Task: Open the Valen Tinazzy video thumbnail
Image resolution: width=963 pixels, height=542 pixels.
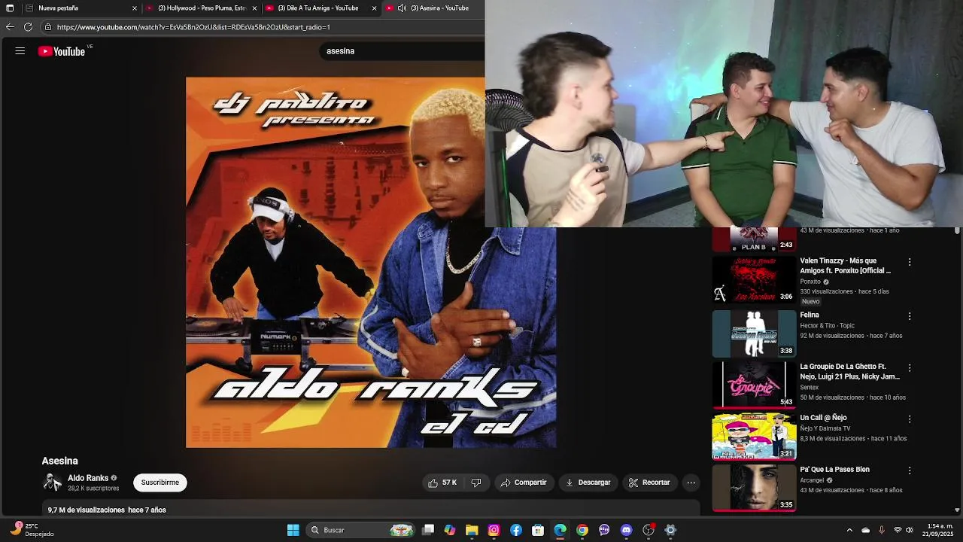Action: point(754,279)
